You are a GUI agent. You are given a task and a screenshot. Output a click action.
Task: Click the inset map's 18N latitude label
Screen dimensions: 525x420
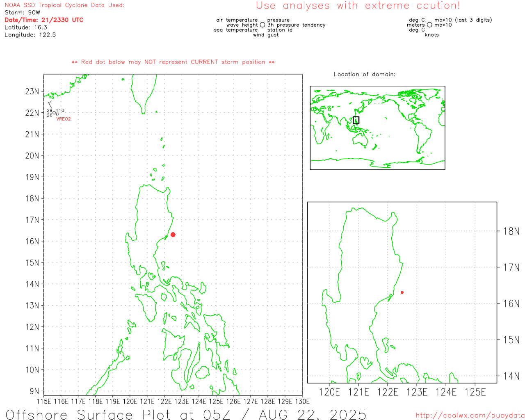[x=511, y=231]
